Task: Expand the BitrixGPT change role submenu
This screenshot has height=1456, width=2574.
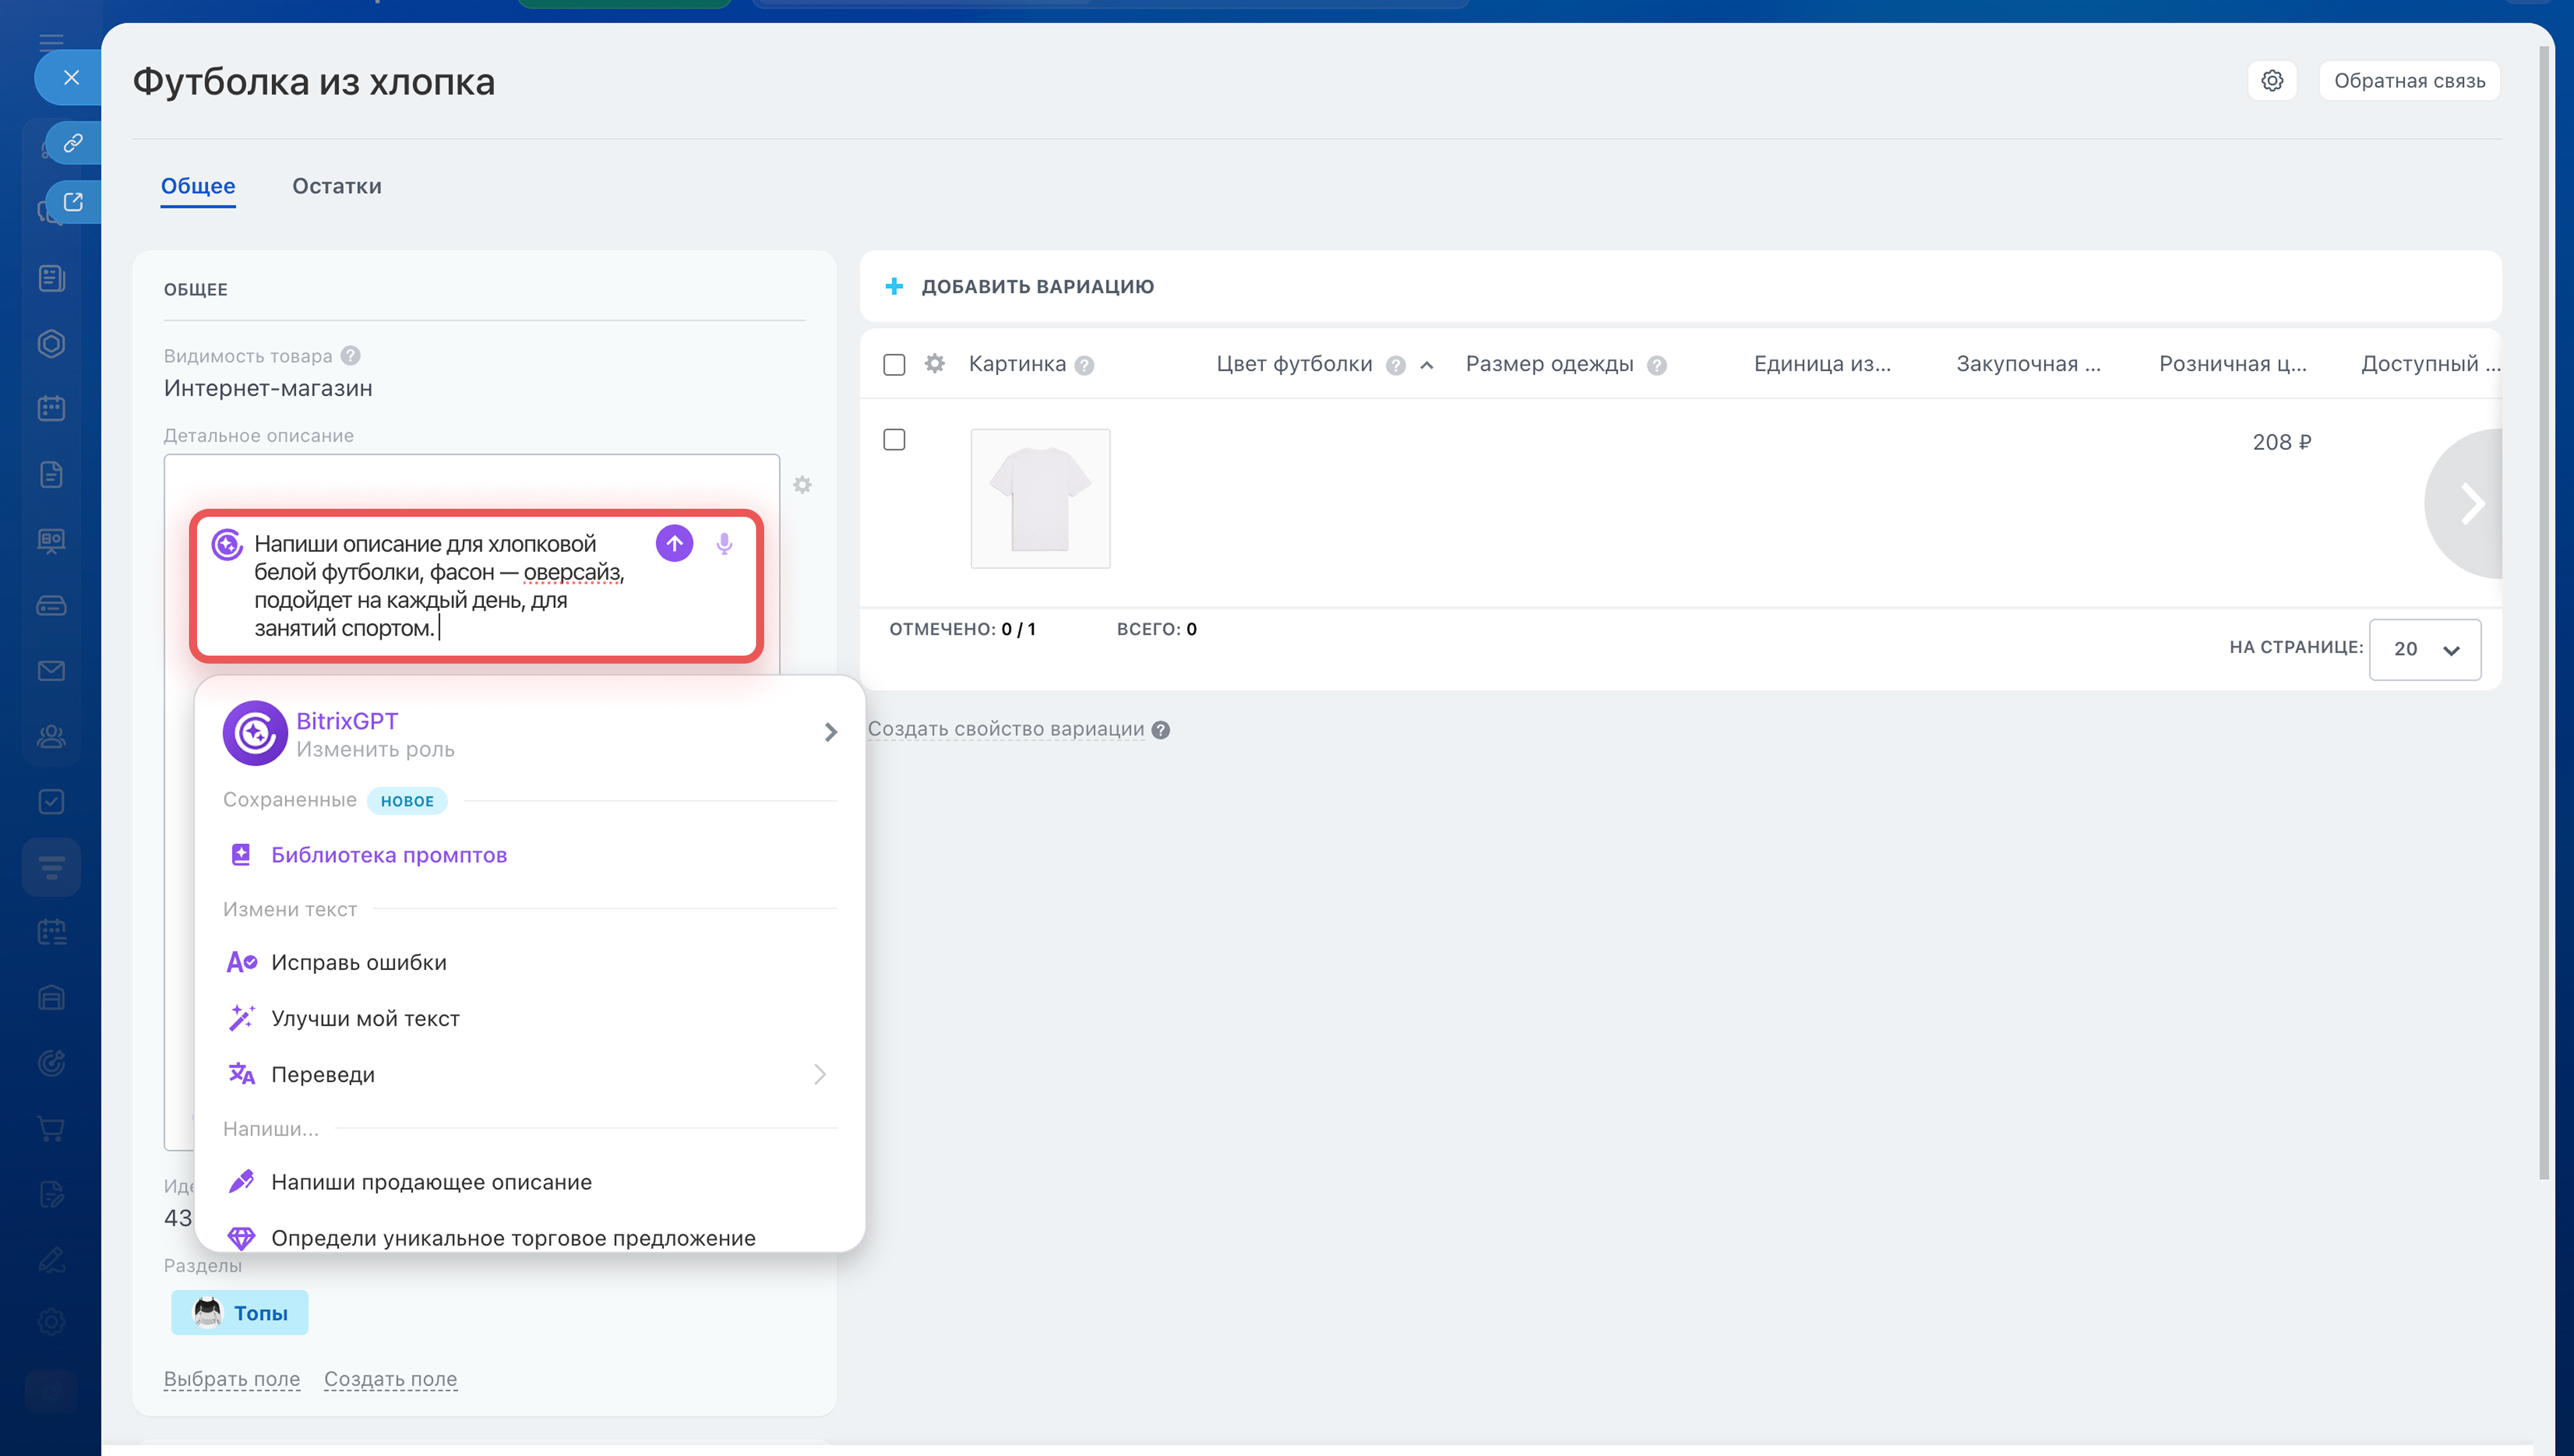Action: (x=830, y=732)
